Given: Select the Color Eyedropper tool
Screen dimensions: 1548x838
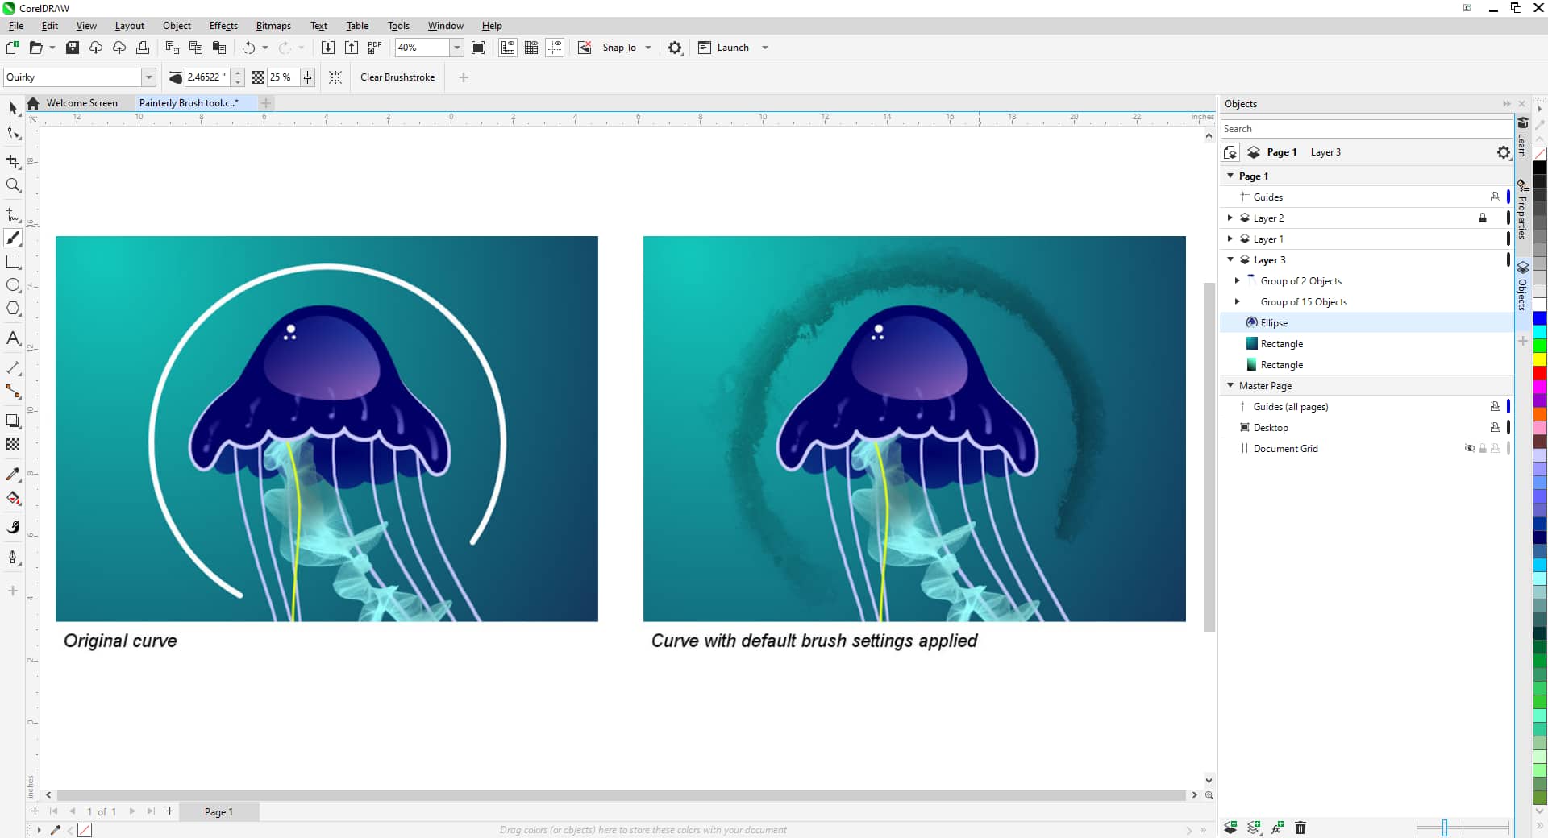Looking at the screenshot, I should [x=13, y=475].
